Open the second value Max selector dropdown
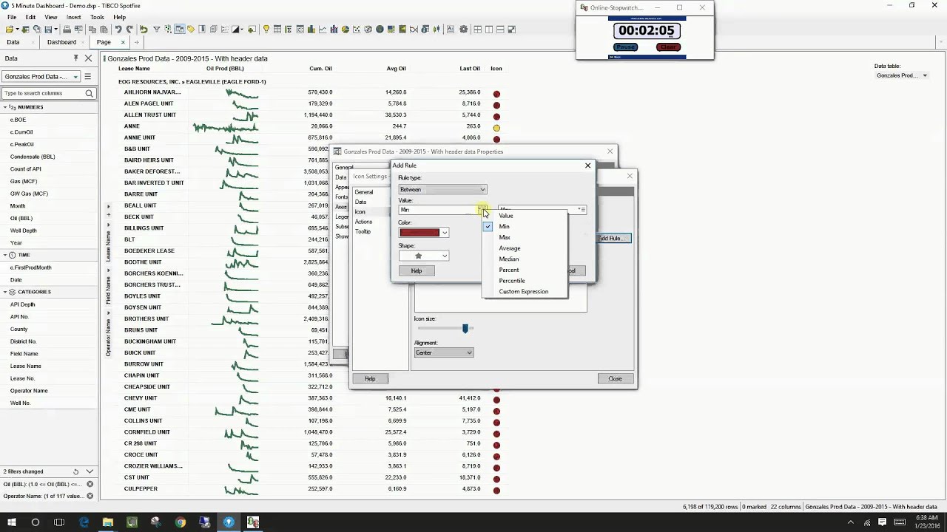Image resolution: width=947 pixels, height=532 pixels. click(582, 210)
